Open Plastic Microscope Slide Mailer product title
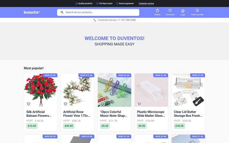Viewport: 229px width, 143px height. (151, 114)
